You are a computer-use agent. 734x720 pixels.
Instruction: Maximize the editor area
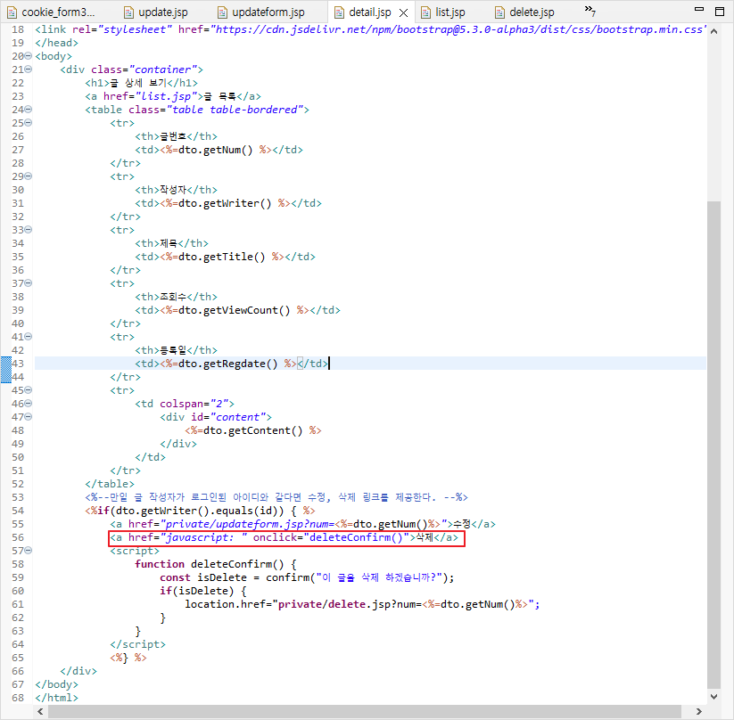point(720,12)
